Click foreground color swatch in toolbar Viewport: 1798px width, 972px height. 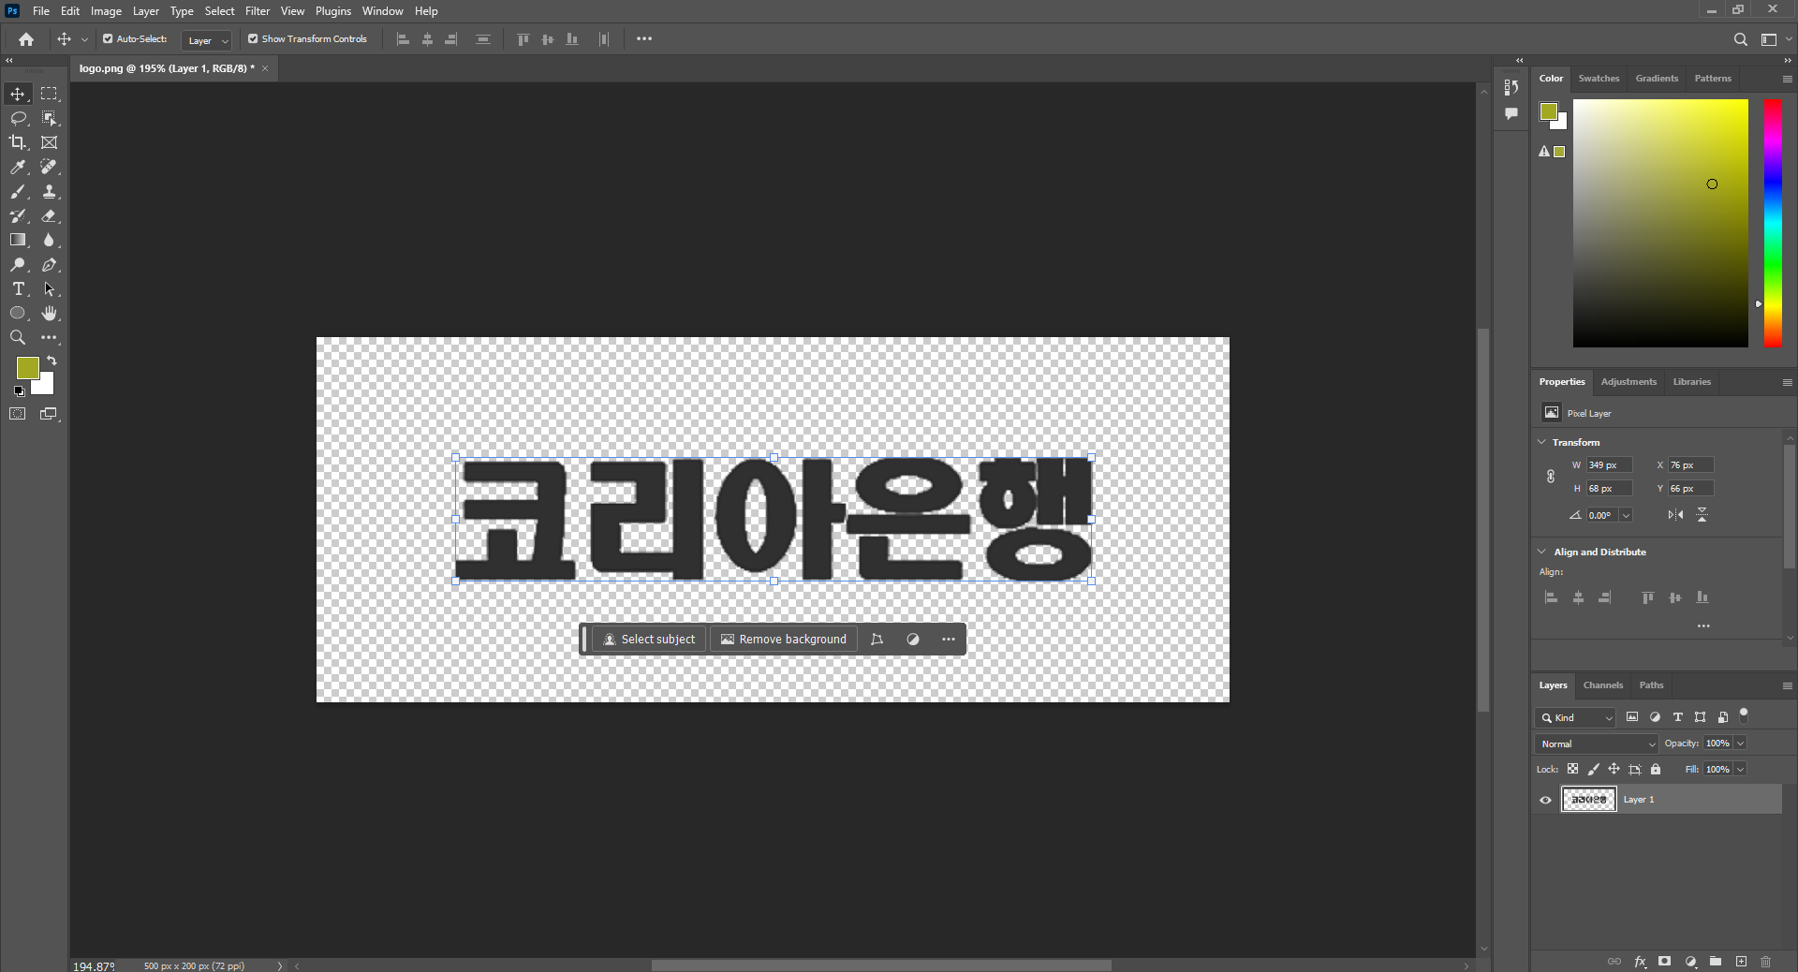pos(27,367)
